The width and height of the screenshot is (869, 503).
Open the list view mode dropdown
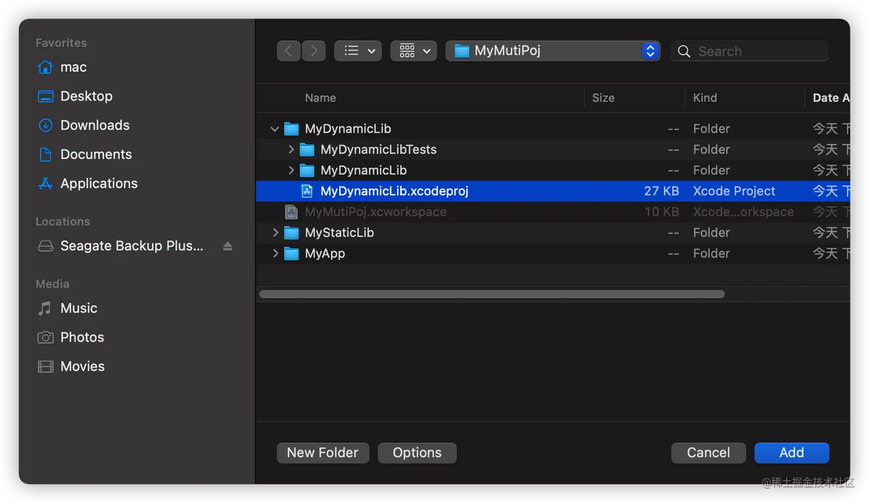pyautogui.click(x=358, y=51)
